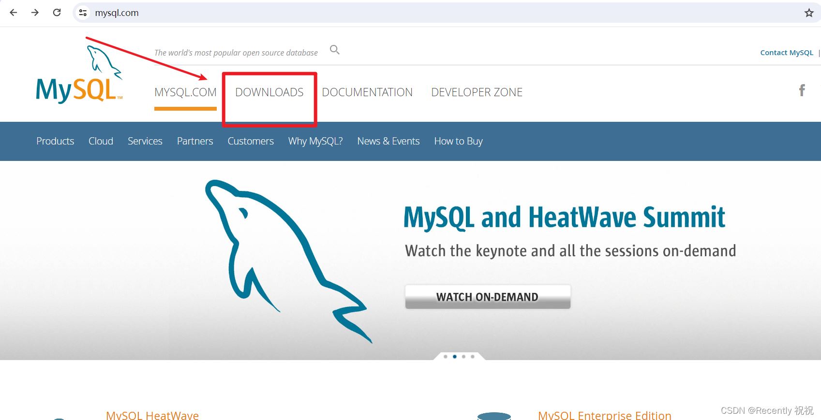The height and width of the screenshot is (420, 821).
Task: Select fourth carousel dot
Action: click(x=473, y=357)
